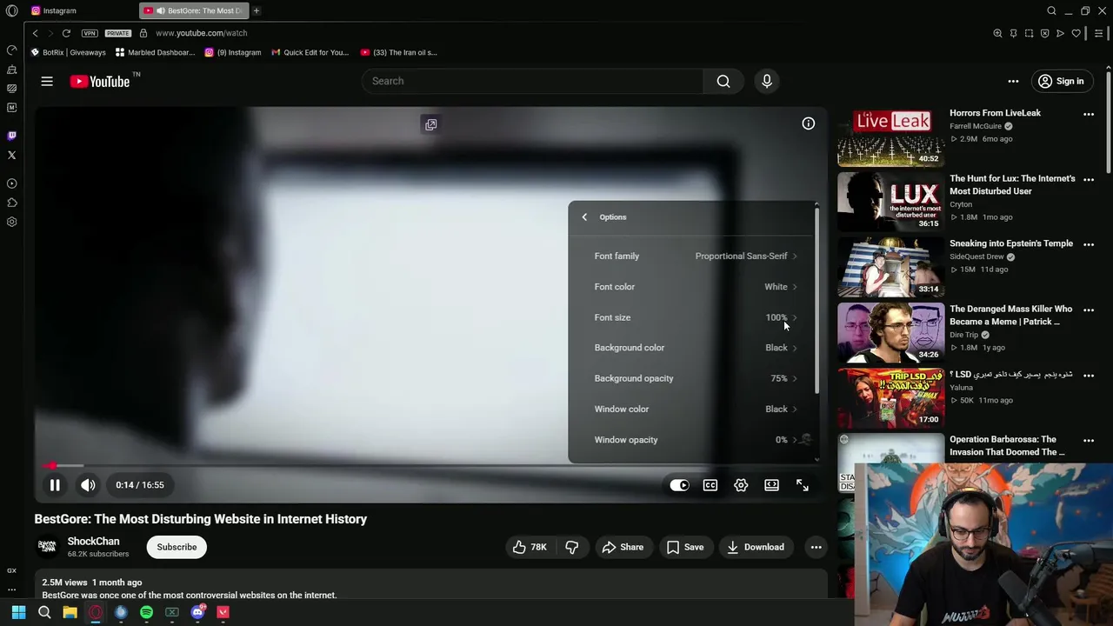
Task: Open Opera main menu logo
Action: [11, 10]
